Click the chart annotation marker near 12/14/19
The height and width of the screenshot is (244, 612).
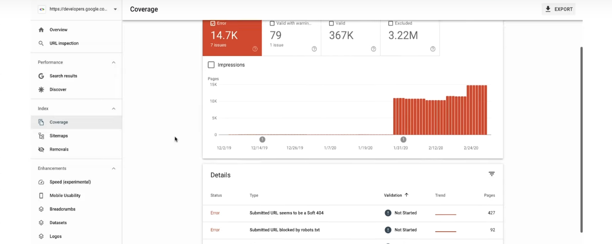[x=262, y=140]
